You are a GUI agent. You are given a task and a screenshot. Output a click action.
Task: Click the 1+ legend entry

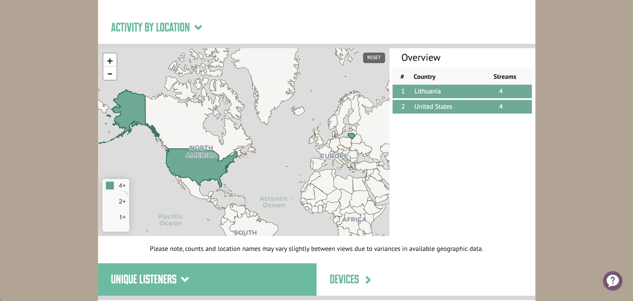coord(122,217)
